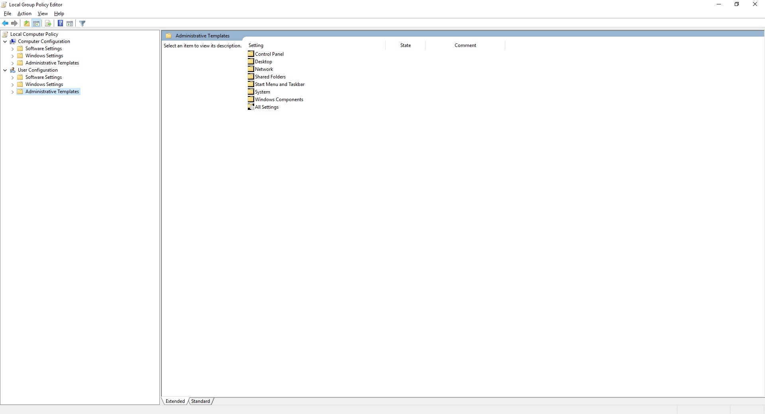
Task: Click the Filter funnel icon
Action: coord(82,23)
